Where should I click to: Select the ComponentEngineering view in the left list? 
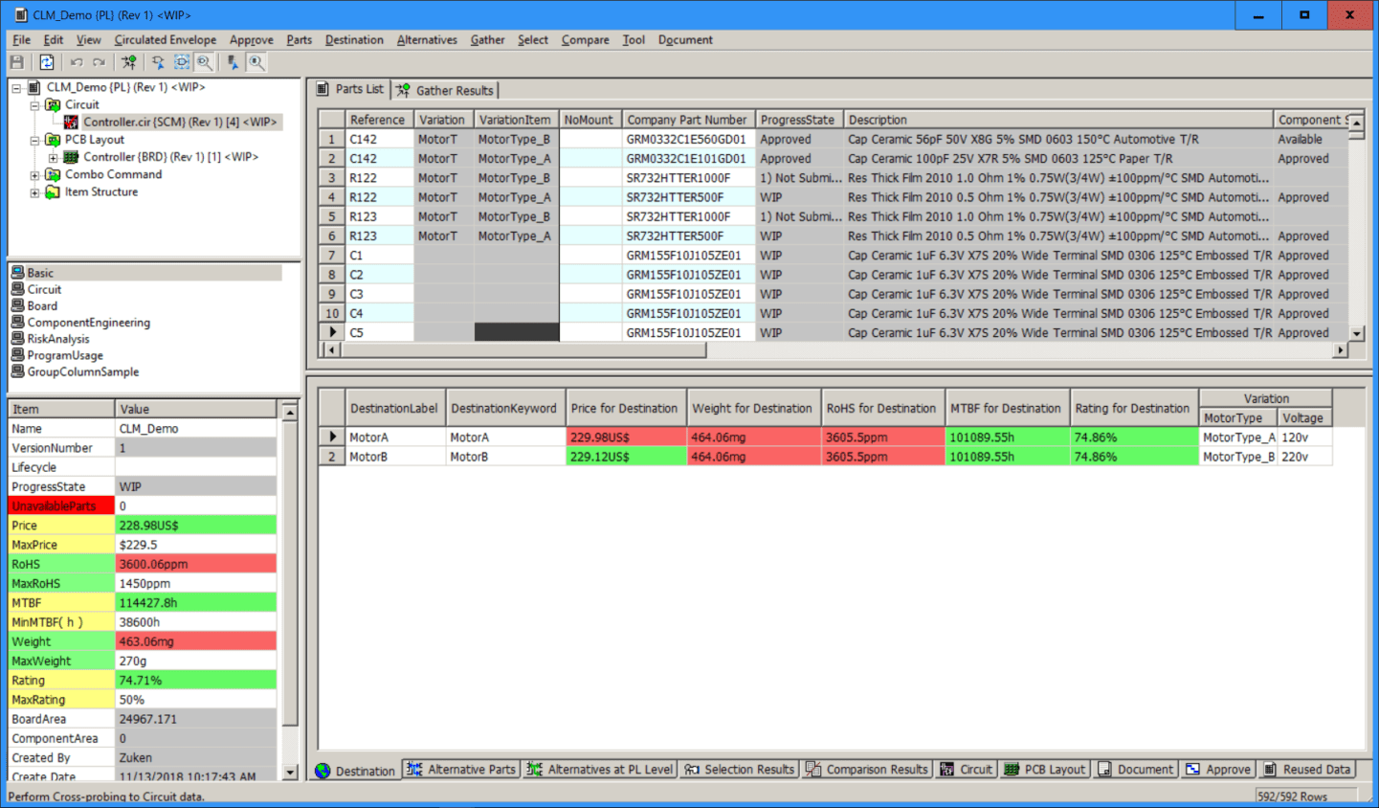[88, 323]
